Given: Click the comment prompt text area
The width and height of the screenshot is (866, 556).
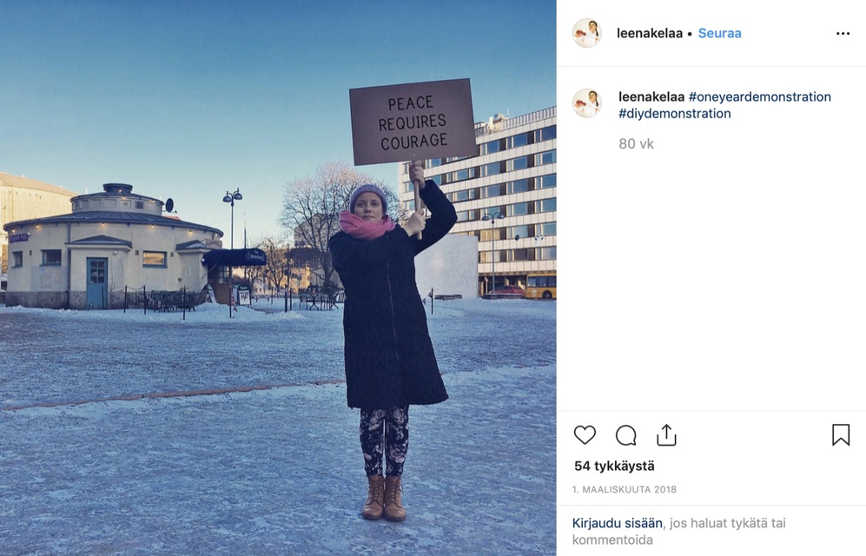Looking at the screenshot, I should [x=678, y=531].
